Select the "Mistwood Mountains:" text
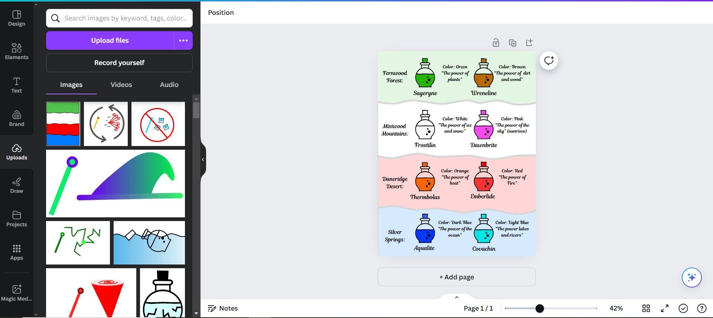Screen dimensions: 713x318 [x=395, y=130]
